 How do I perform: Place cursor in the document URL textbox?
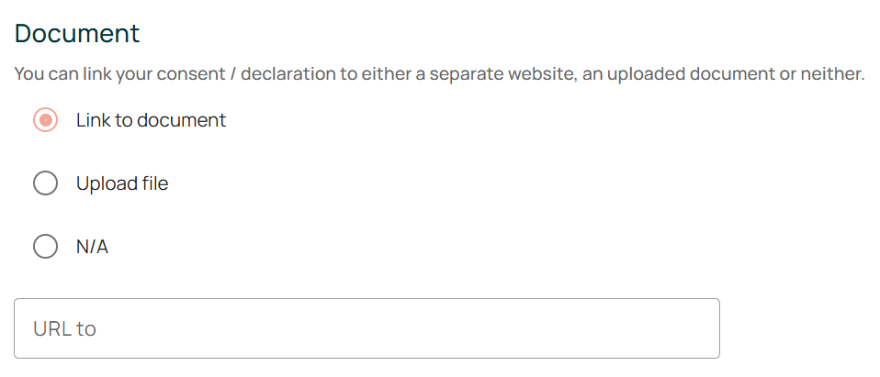367,328
